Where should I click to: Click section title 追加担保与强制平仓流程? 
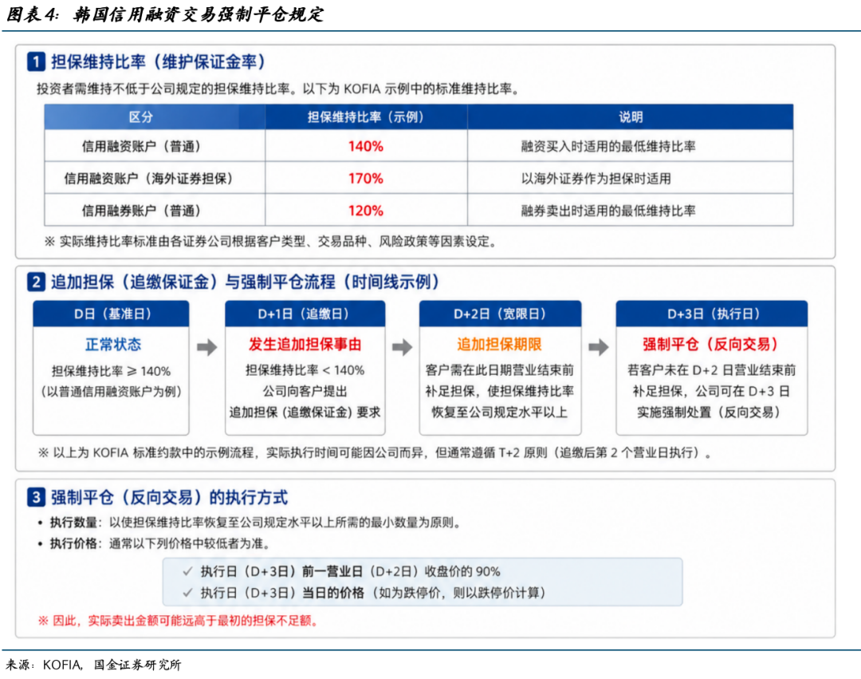[x=246, y=282]
